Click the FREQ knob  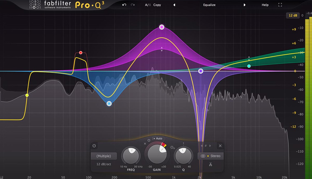[x=131, y=156]
